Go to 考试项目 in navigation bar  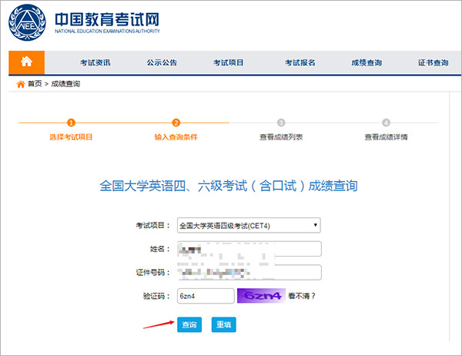point(228,63)
